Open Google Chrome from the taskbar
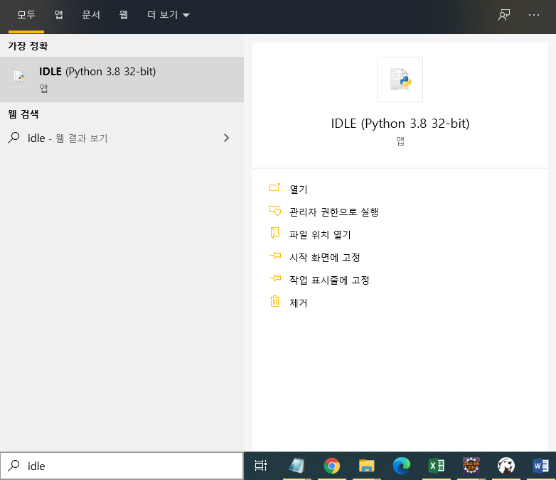The image size is (556, 480). [x=331, y=466]
